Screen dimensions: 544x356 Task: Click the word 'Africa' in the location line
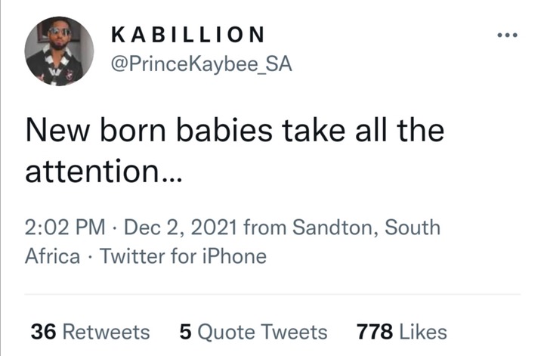(52, 256)
